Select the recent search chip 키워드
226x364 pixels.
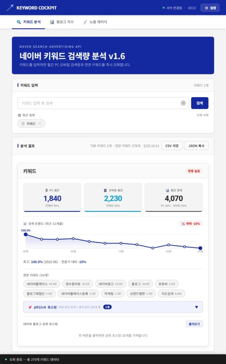[x=31, y=123]
